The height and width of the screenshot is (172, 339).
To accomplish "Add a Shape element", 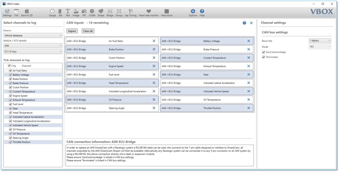I will [101, 13].
